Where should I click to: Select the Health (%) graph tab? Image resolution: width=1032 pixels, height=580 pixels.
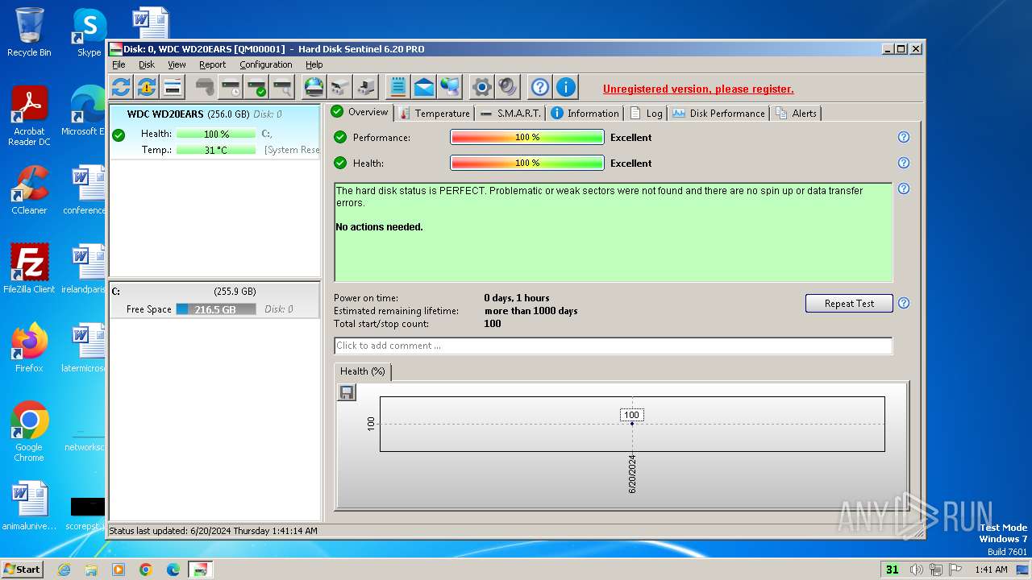(x=363, y=371)
